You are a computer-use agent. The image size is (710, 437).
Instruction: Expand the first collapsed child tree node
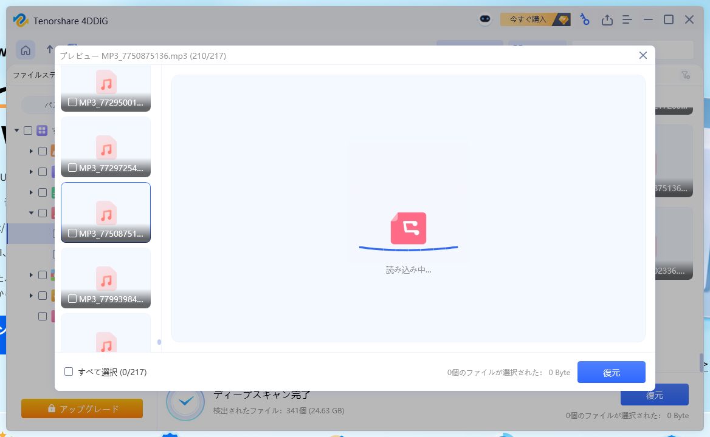[x=31, y=151]
